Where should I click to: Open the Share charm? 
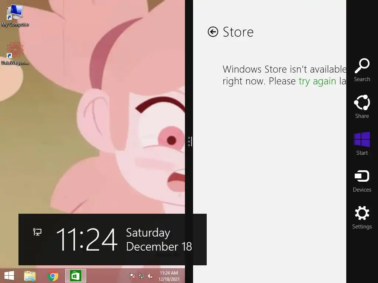(x=362, y=106)
